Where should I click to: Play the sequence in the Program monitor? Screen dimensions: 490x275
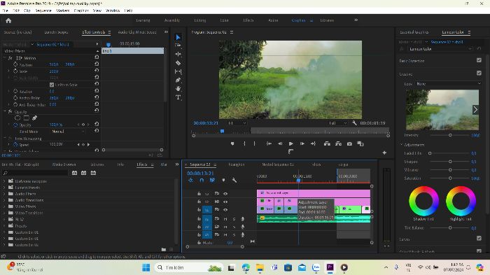click(291, 143)
